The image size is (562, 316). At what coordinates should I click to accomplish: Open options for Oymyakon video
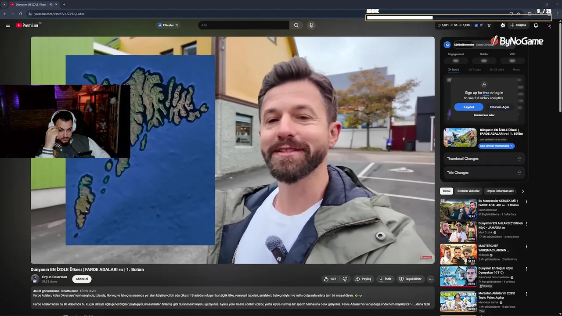pyautogui.click(x=526, y=269)
